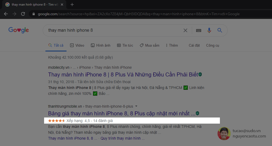Click the thanhtrungmobile.vn breadcrumb

pyautogui.click(x=91, y=106)
